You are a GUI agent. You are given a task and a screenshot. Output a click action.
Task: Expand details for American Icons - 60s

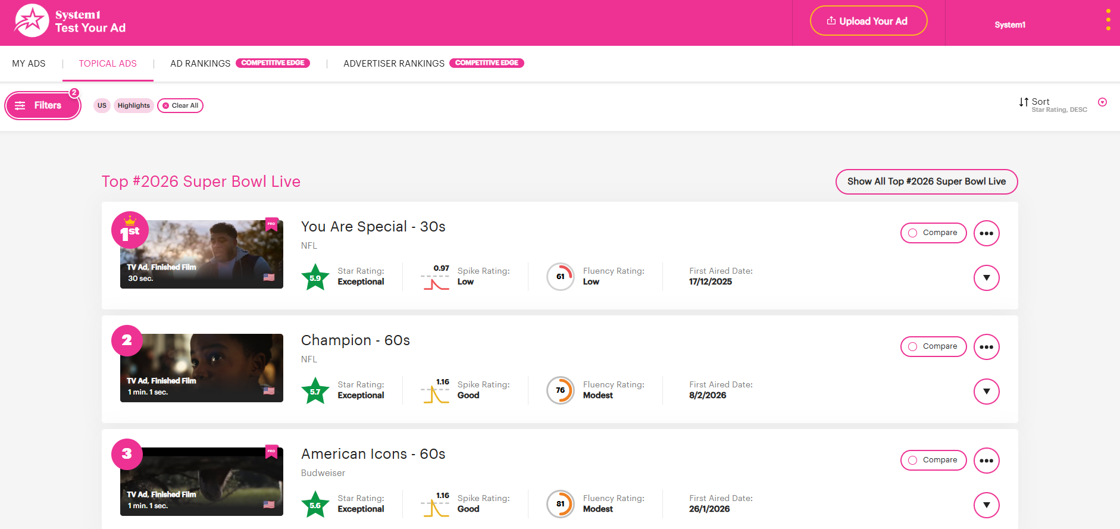(x=986, y=505)
